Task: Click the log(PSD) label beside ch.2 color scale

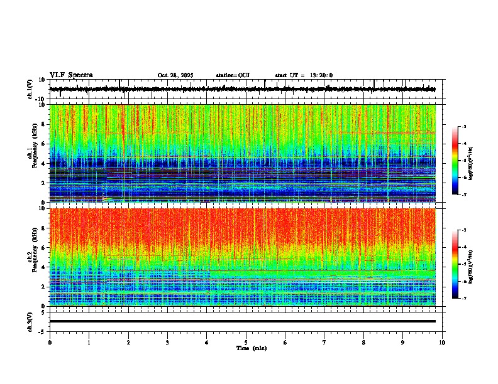Action: [x=470, y=267]
